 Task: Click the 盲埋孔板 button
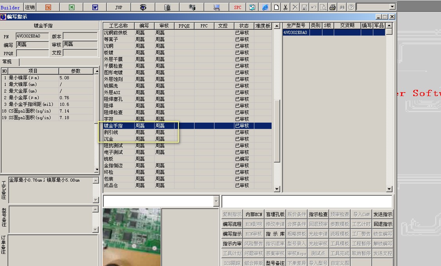275,214
